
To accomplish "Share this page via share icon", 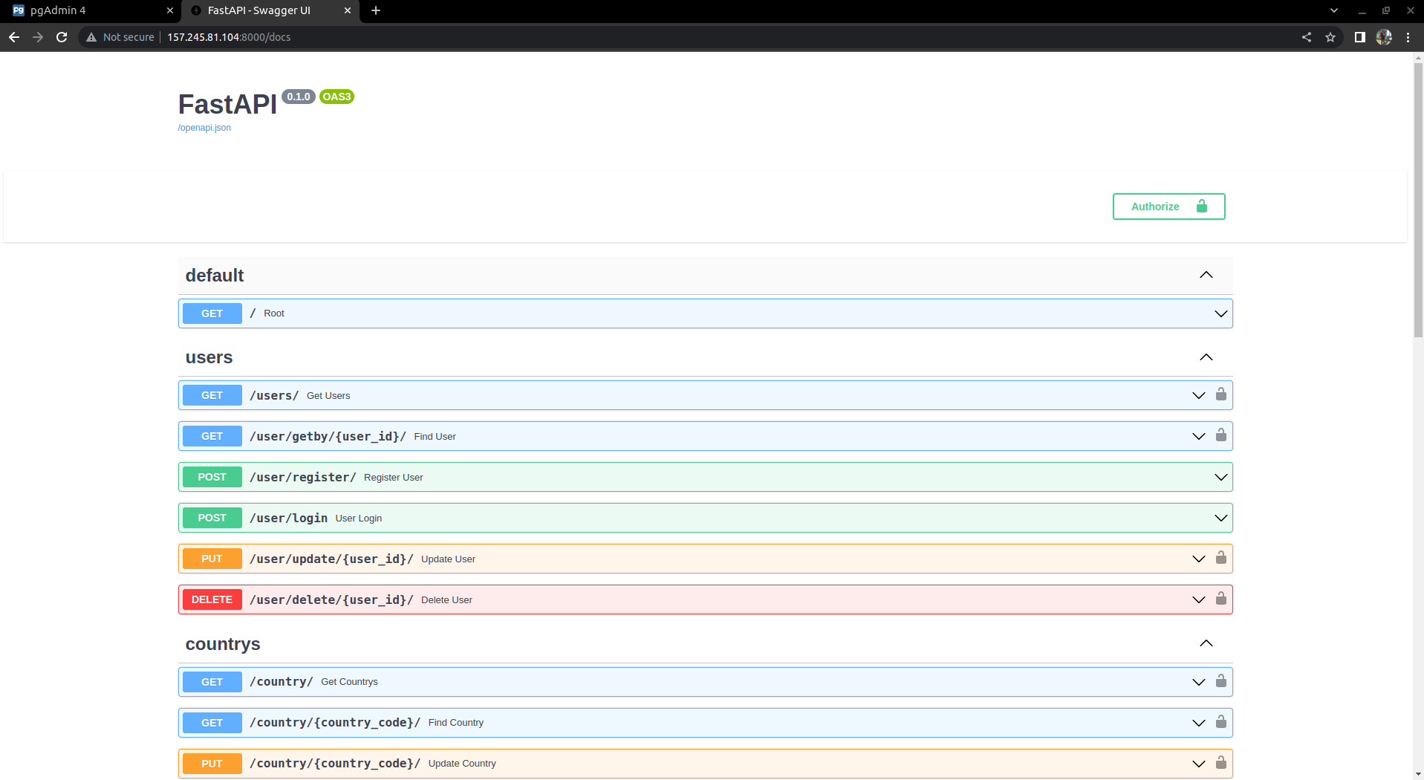I will [1307, 37].
